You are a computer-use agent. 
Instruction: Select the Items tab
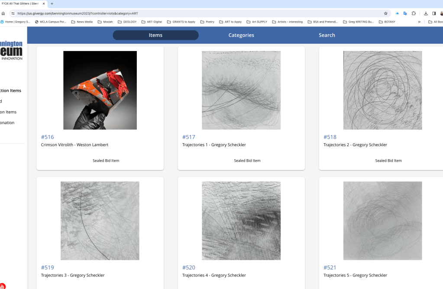point(155,35)
